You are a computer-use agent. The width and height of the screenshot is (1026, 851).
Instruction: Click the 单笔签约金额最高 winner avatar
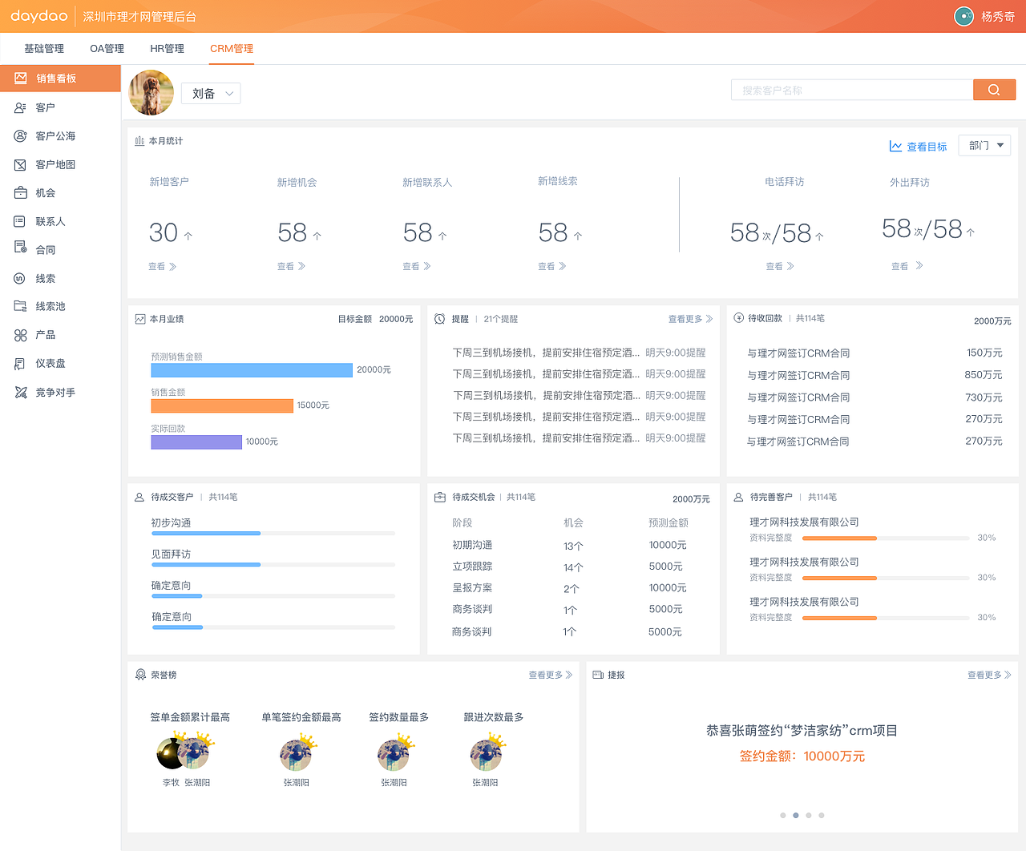point(296,755)
